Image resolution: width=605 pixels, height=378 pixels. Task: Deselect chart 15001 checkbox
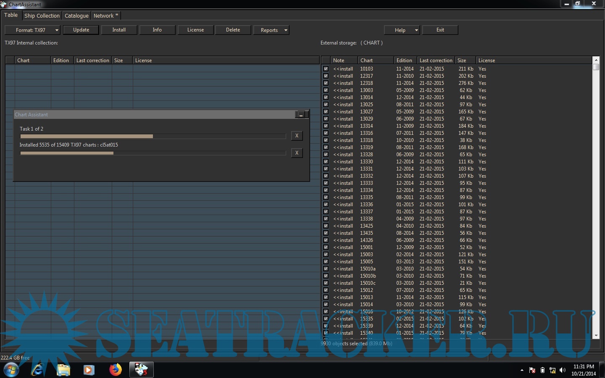326,247
